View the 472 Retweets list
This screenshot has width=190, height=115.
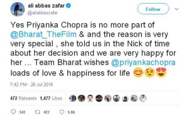23,98
